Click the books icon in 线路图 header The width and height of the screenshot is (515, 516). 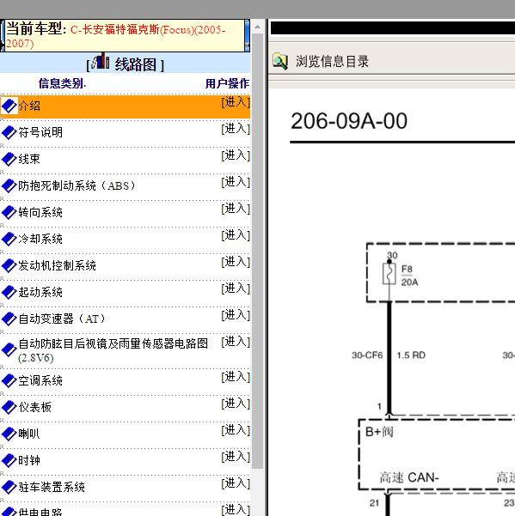coord(101,61)
